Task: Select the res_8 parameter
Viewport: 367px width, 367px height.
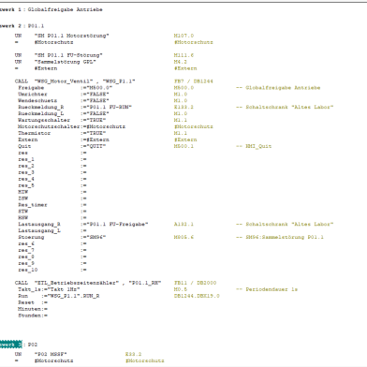Action: tap(26, 257)
